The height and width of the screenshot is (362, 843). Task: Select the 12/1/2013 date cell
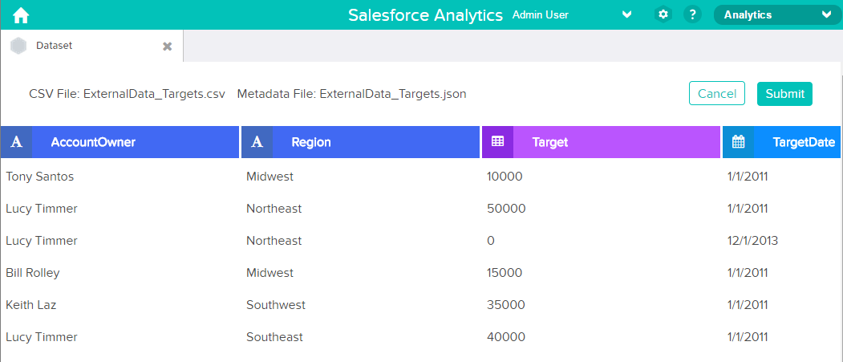click(752, 241)
